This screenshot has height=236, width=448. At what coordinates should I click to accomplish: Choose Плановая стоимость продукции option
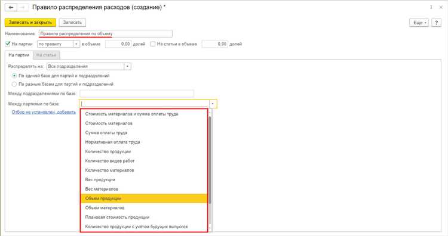point(144,217)
